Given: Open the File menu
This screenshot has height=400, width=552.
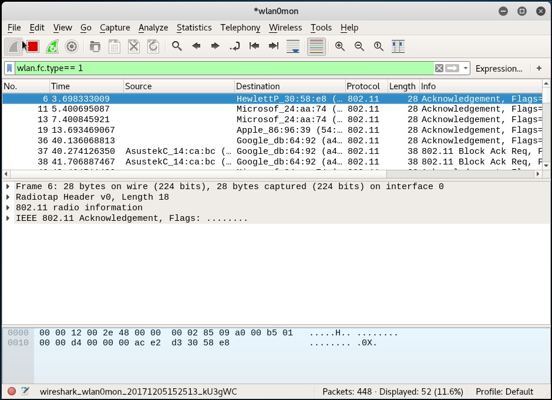Looking at the screenshot, I should pos(14,28).
